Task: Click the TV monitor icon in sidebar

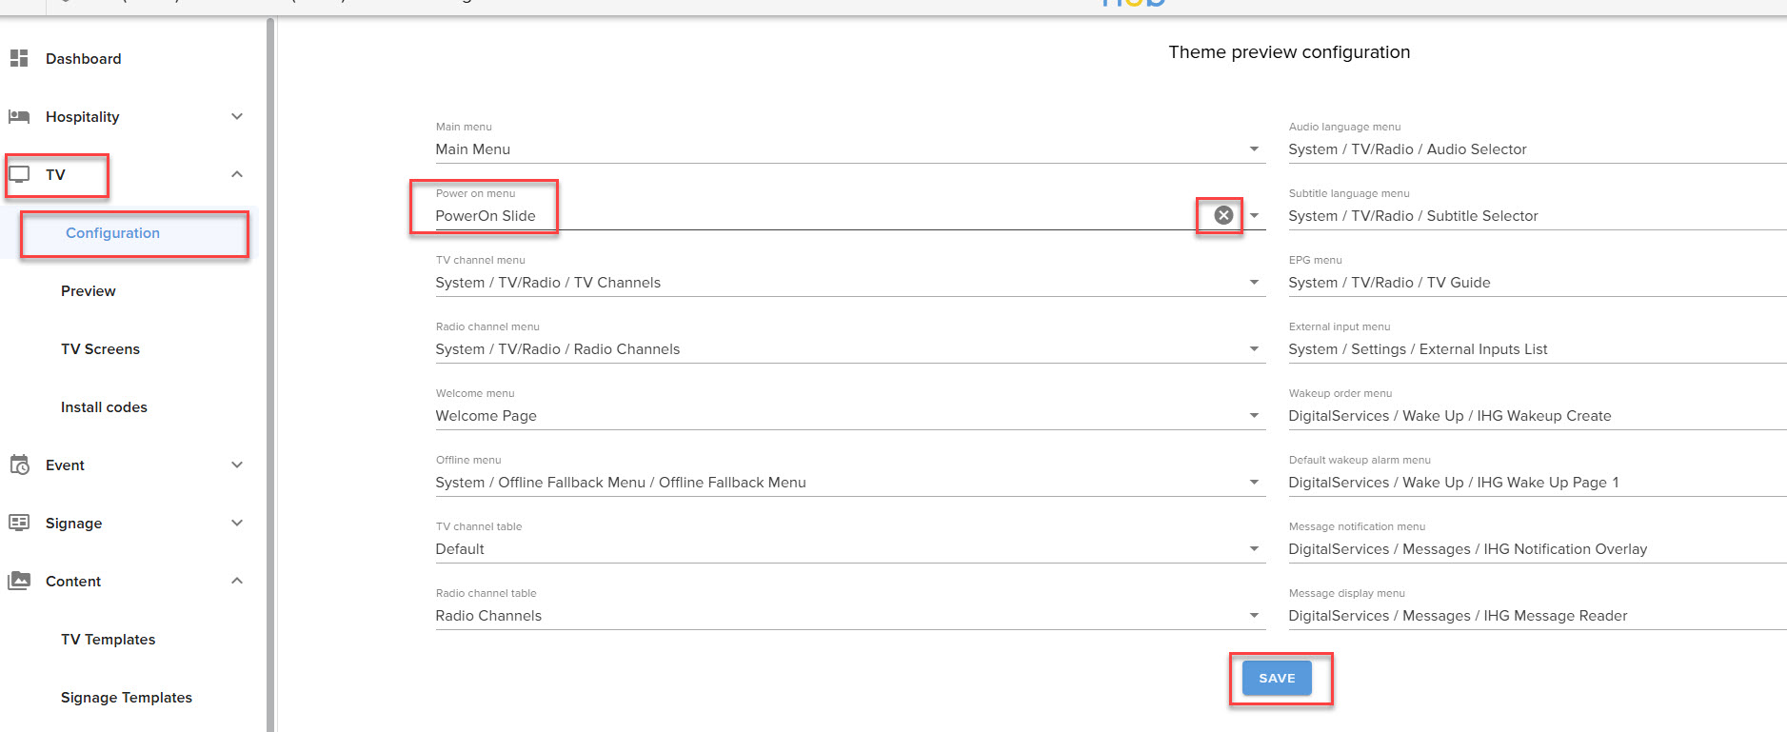Action: coord(19,174)
